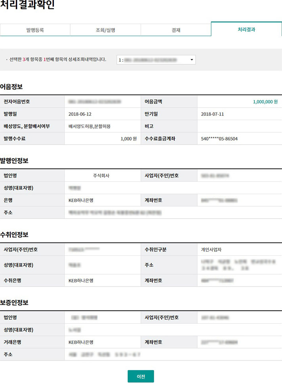
Task: Open the 조회/실행 tab
Action: click(105, 30)
